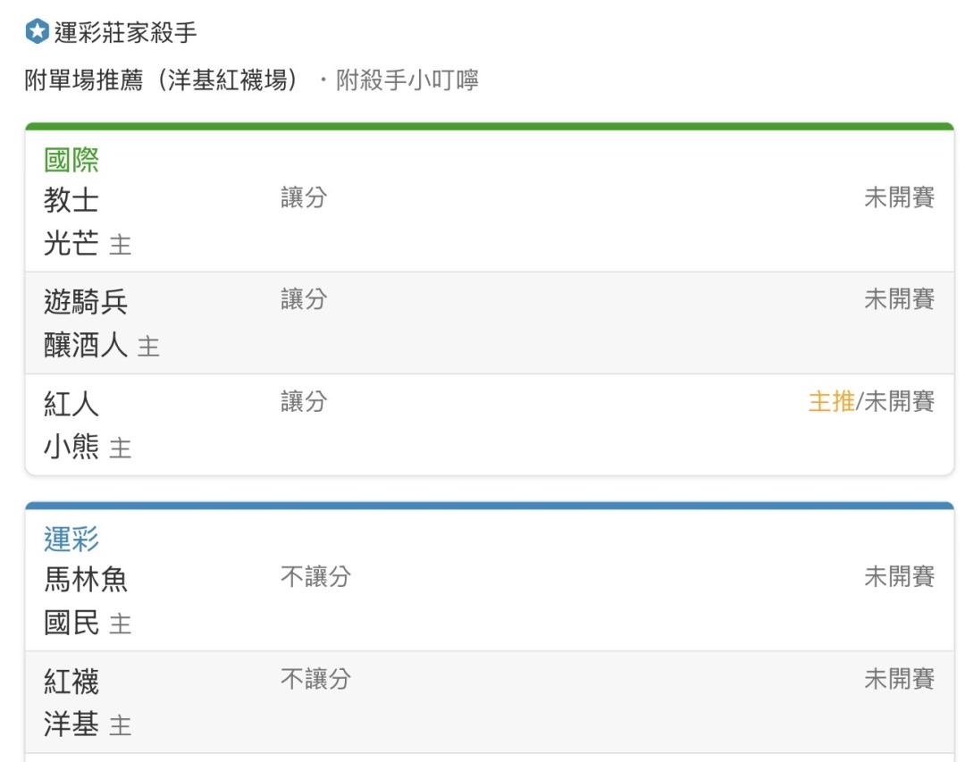Select the 紅人 team name
The height and width of the screenshot is (762, 965).
coord(71,404)
